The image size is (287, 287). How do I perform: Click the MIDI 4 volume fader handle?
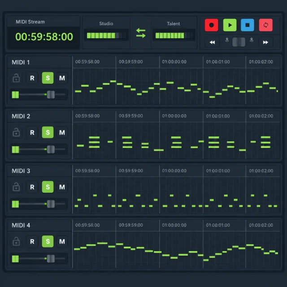[51, 259]
